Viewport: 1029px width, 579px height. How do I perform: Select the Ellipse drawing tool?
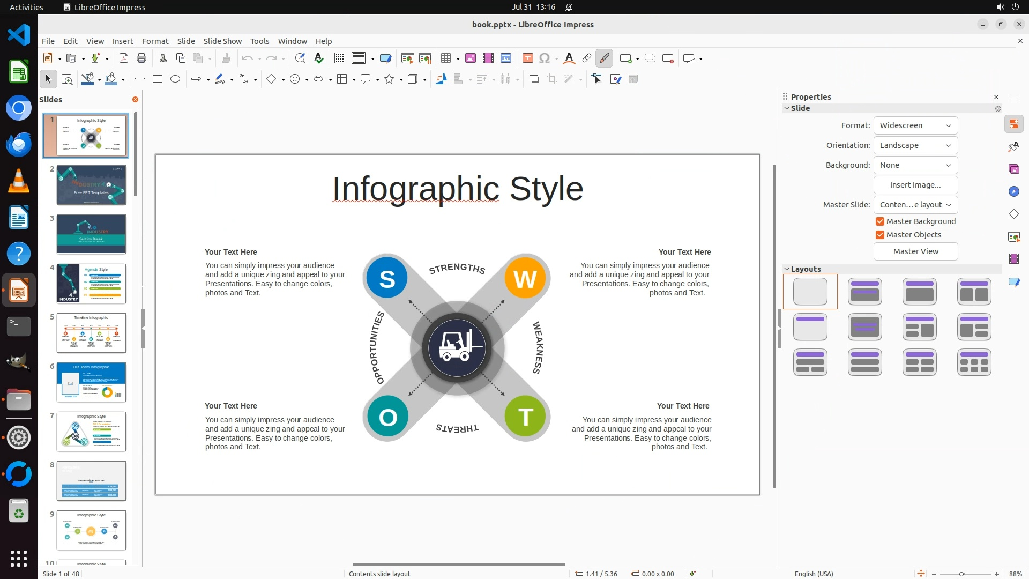point(175,79)
